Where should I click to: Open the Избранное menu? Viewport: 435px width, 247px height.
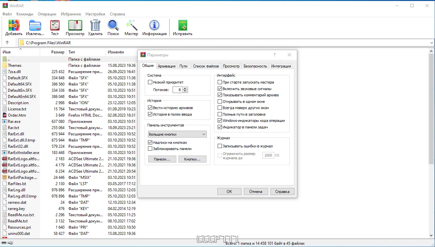71,14
